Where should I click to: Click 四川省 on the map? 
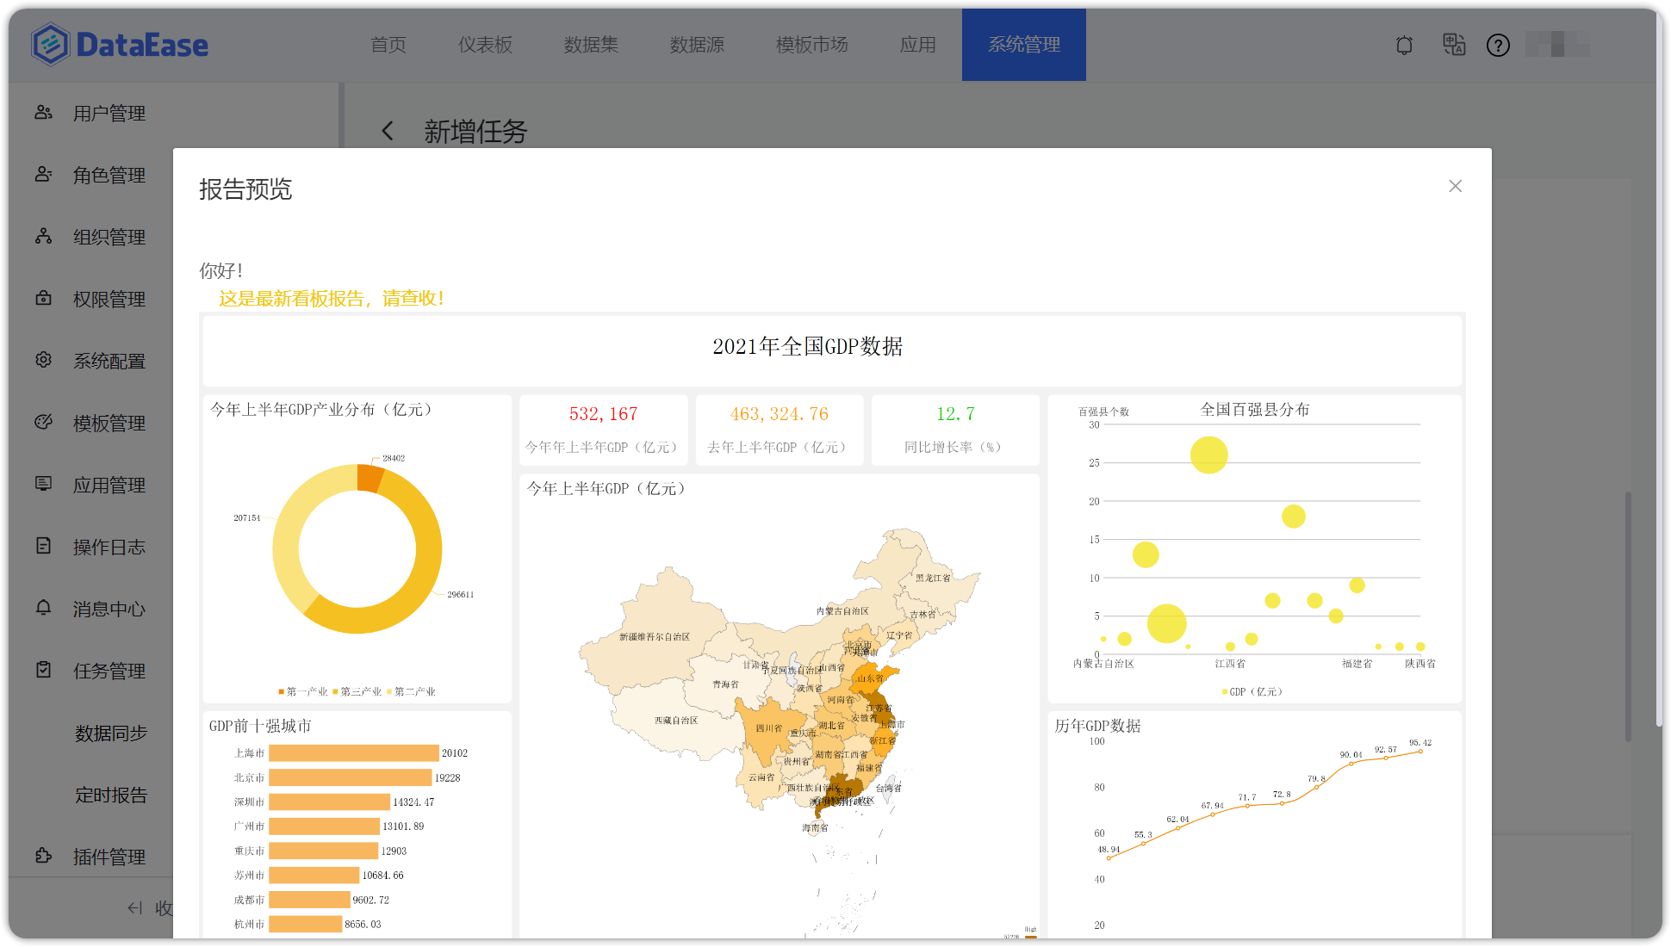[x=768, y=728]
